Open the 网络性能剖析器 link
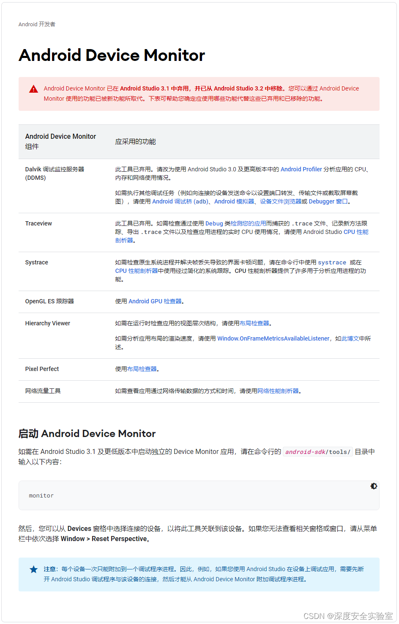 point(279,390)
